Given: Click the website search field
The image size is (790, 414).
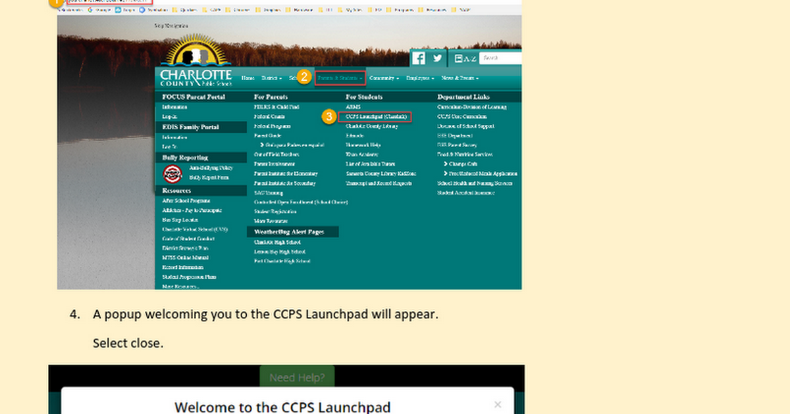Looking at the screenshot, I should coord(501,58).
